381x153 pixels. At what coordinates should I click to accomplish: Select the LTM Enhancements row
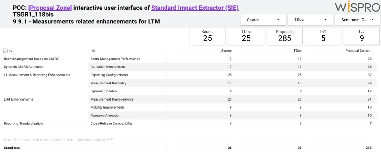tap(18, 99)
